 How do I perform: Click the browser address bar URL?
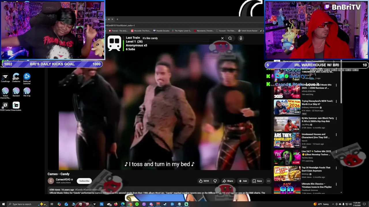(120, 25)
